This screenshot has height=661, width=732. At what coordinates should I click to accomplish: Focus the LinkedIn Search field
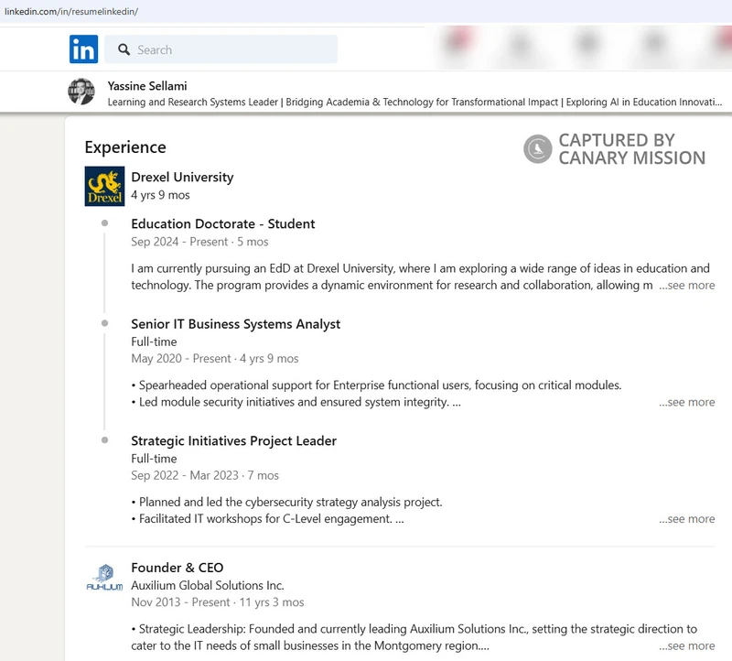[221, 49]
